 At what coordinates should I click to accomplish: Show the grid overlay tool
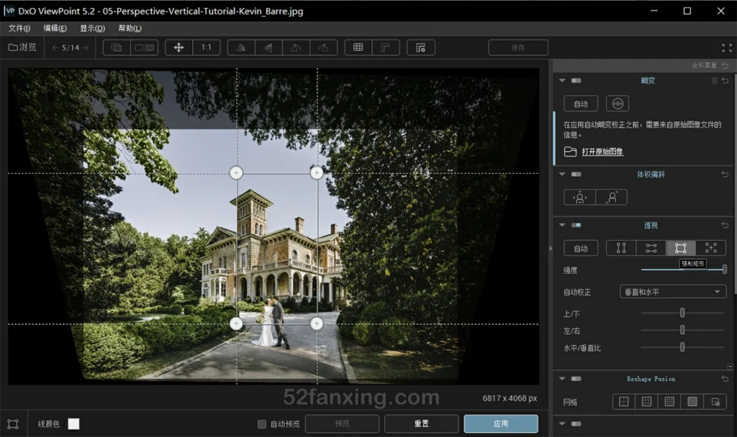pyautogui.click(x=357, y=47)
